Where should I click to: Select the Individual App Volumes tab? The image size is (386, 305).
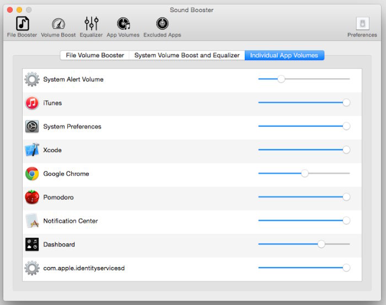pos(285,55)
